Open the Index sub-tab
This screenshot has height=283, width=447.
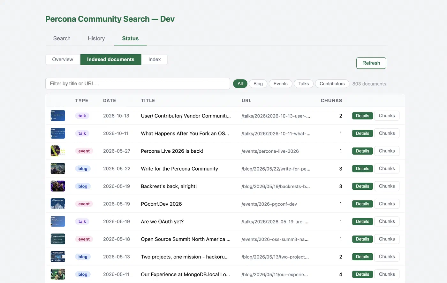click(155, 59)
